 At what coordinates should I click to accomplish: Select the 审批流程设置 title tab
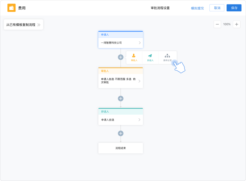pos(160,8)
